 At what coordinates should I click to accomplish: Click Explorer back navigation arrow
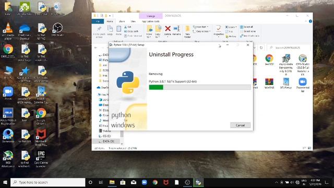(96, 48)
